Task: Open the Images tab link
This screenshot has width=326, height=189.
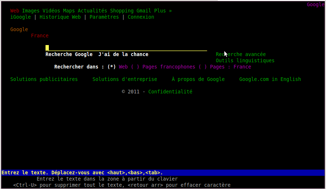Action: click(x=30, y=11)
